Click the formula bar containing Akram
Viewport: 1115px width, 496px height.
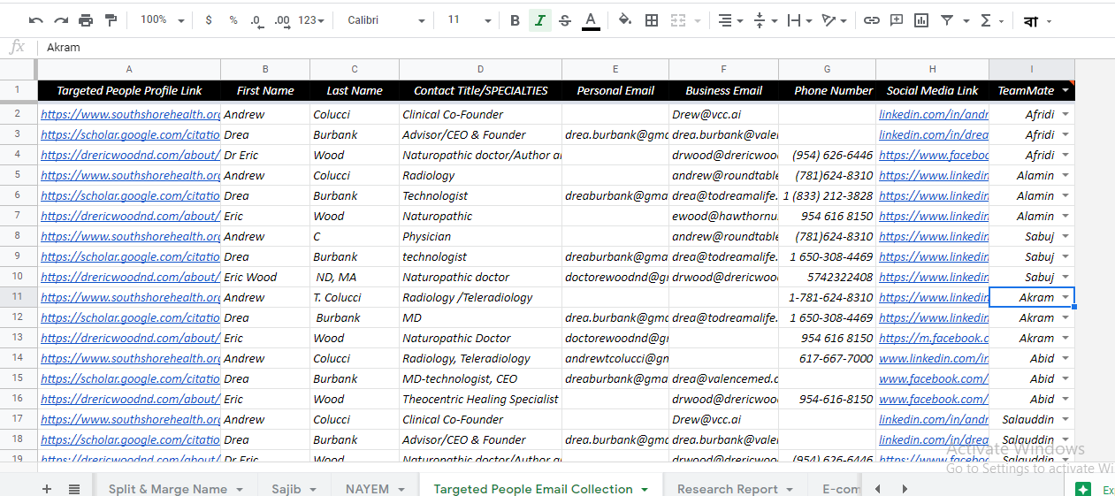pyautogui.click(x=531, y=48)
